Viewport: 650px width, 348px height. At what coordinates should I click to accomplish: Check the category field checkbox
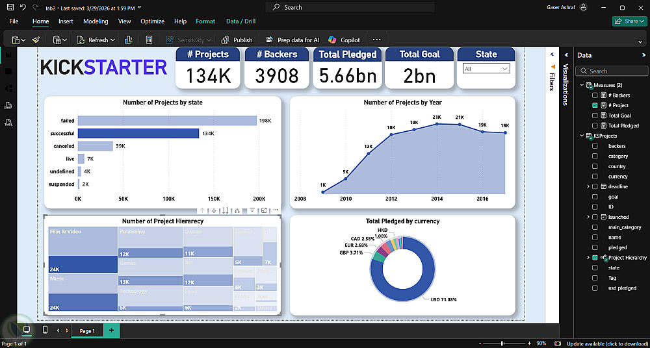point(595,156)
